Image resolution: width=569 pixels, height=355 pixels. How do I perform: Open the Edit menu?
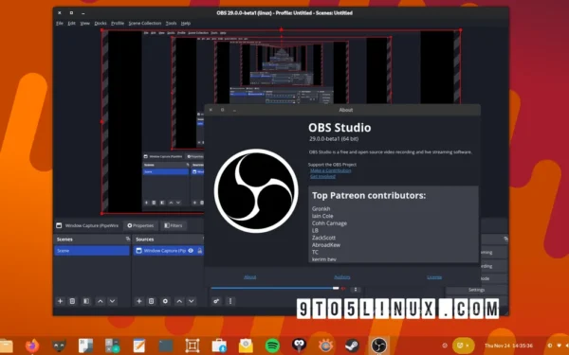point(71,23)
